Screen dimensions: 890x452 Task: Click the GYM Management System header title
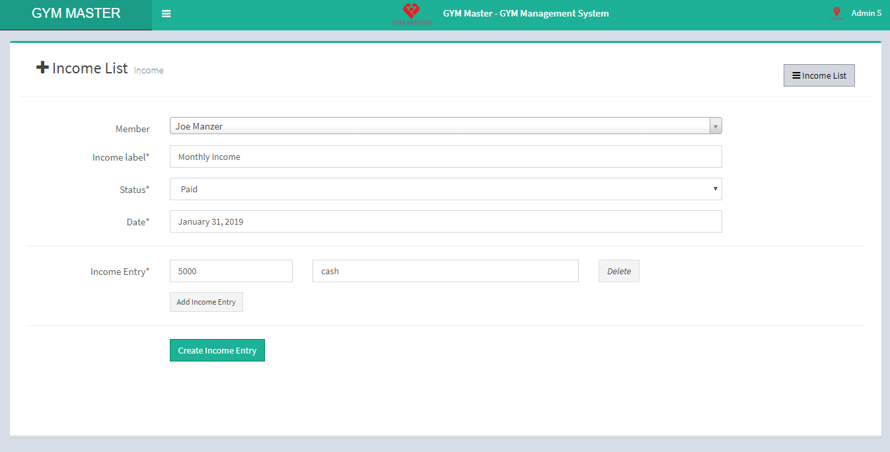pyautogui.click(x=525, y=13)
